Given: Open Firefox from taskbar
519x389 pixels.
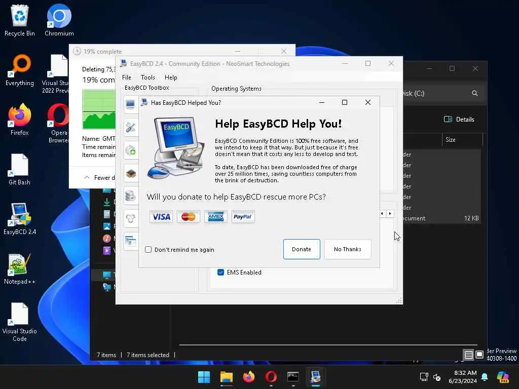Looking at the screenshot, I should (x=248, y=377).
